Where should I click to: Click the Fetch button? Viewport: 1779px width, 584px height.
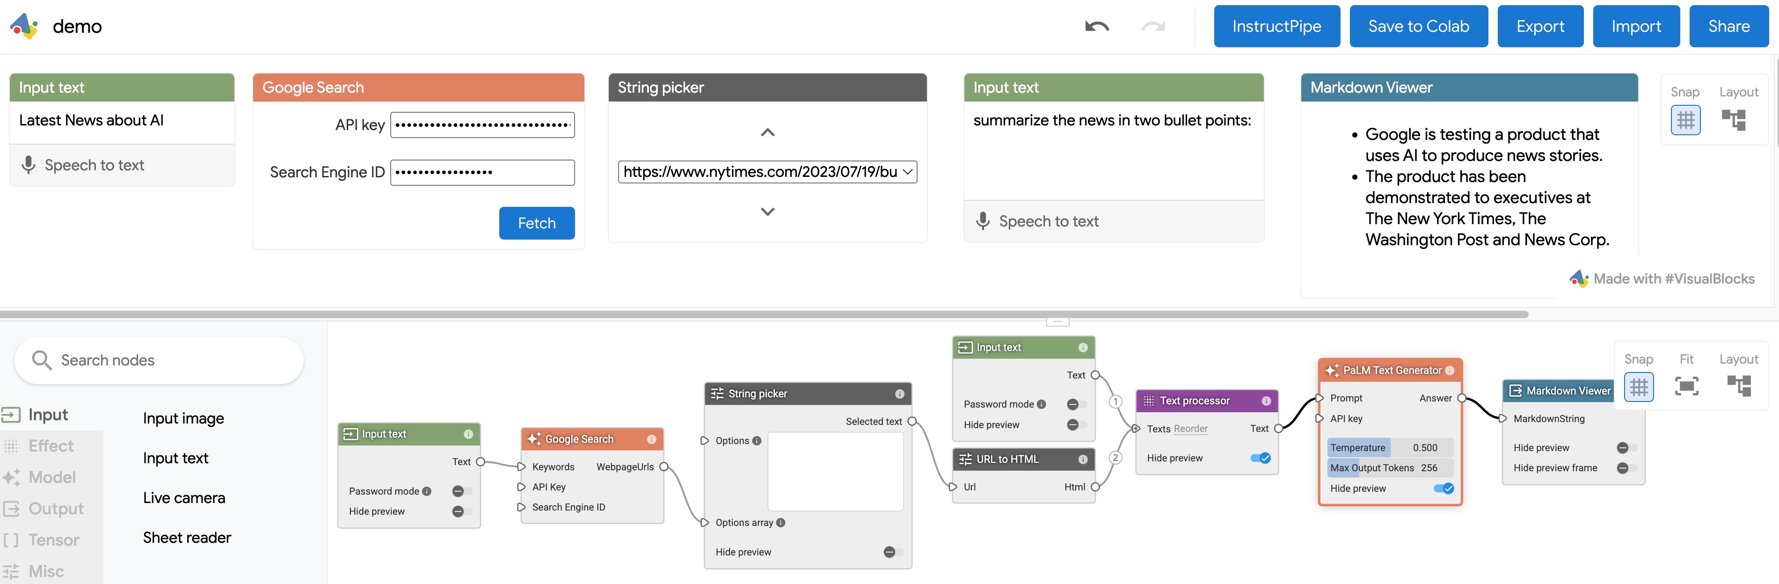(x=537, y=223)
